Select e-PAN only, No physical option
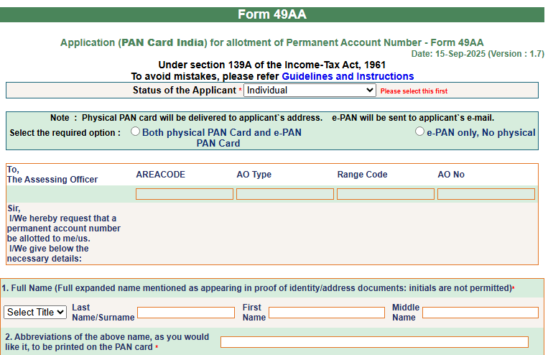Screen dimensions: 548x355 pyautogui.click(x=419, y=132)
